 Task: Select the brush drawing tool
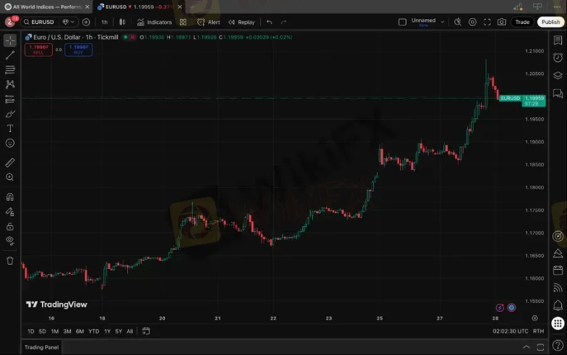[10, 114]
